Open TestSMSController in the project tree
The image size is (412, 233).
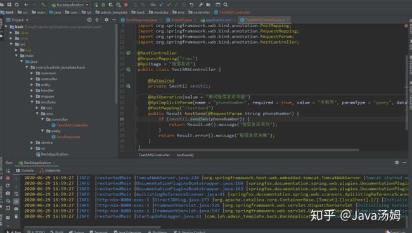(70, 125)
